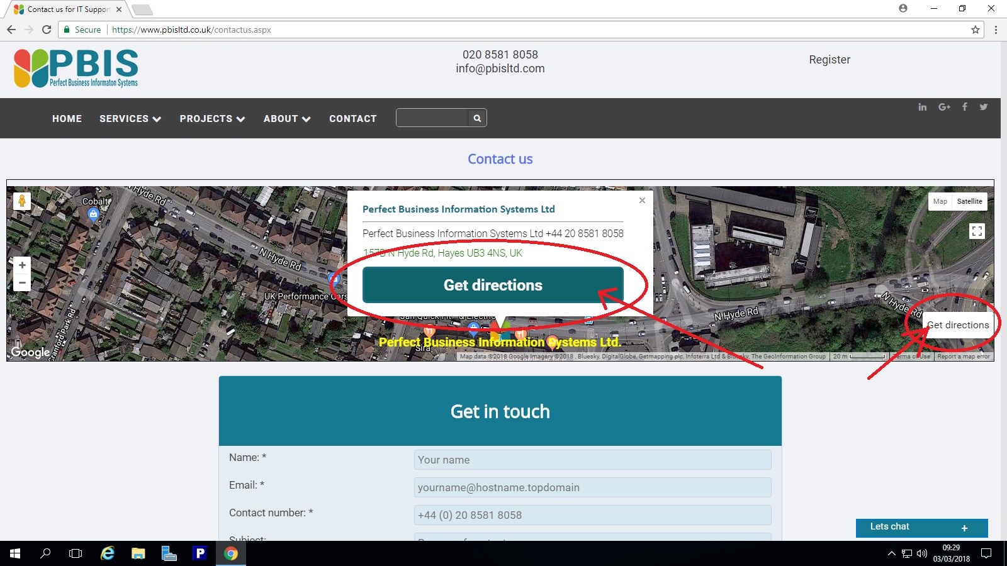Click the Google logo on the map

30,352
